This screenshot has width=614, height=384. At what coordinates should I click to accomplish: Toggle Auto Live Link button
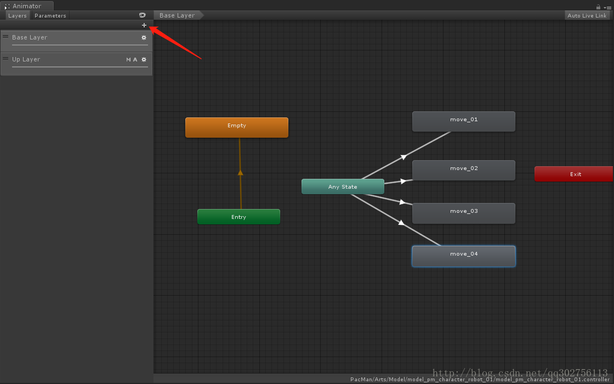[x=587, y=16]
